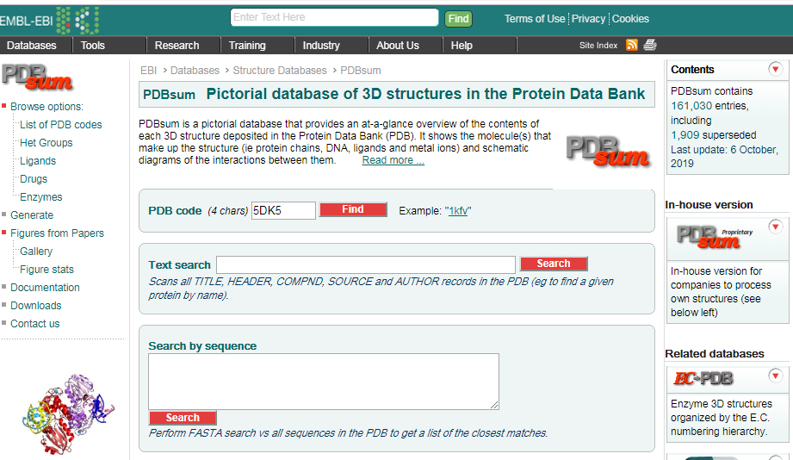
Task: Open the Ligands browse option
Action: tap(38, 161)
